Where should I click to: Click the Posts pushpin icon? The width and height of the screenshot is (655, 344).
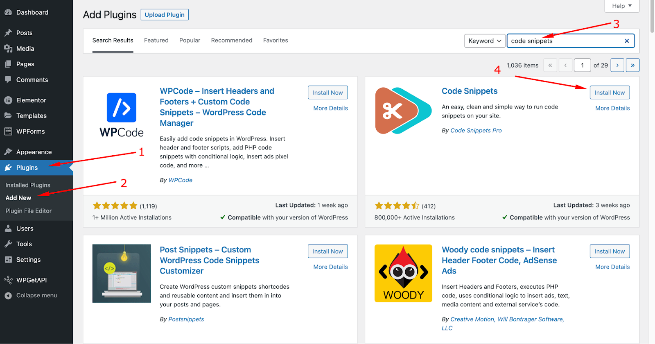(x=8, y=33)
